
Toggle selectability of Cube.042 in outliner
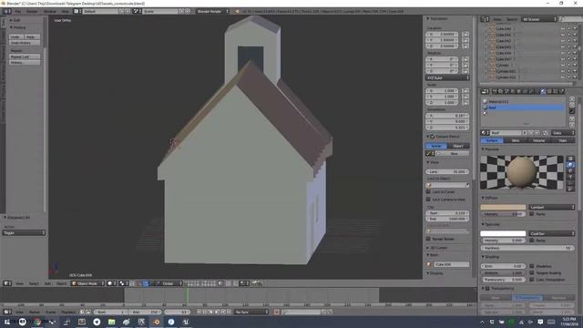pyautogui.click(x=568, y=41)
